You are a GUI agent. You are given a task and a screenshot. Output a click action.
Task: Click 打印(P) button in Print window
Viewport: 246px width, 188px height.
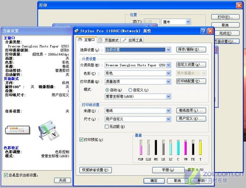pyautogui.click(x=225, y=17)
